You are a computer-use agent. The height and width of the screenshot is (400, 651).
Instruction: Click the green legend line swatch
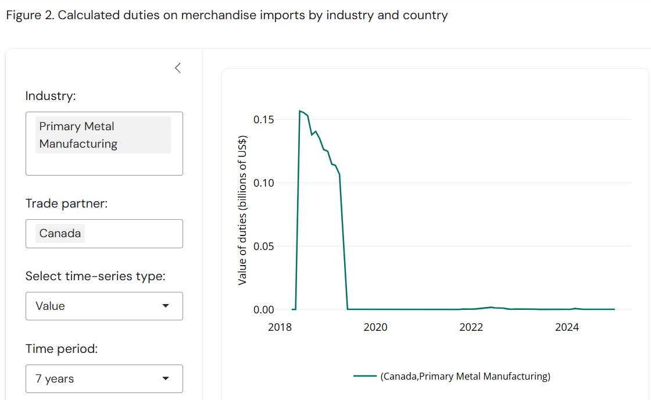[364, 376]
